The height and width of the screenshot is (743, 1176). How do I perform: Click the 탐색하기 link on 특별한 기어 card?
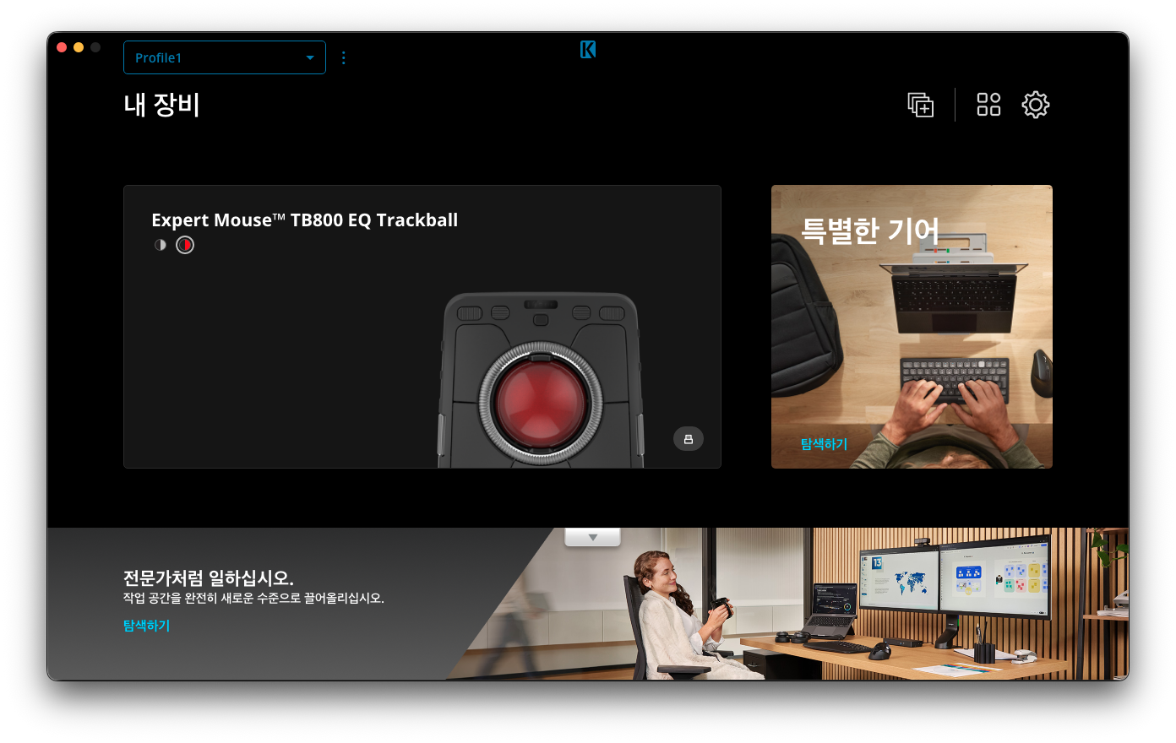(824, 444)
